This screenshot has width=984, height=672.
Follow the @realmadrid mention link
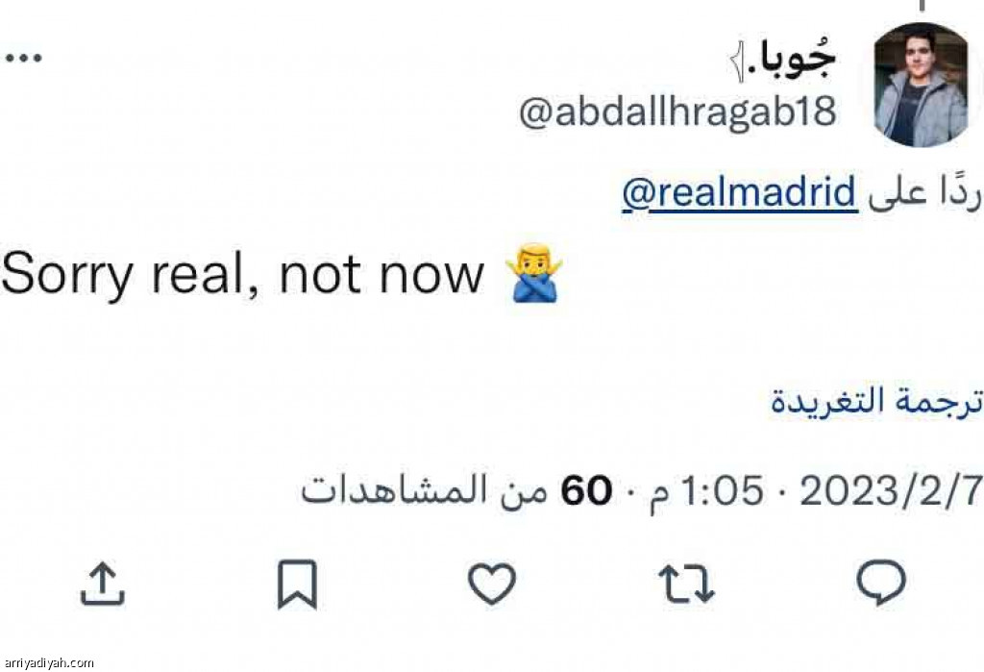pos(738,193)
